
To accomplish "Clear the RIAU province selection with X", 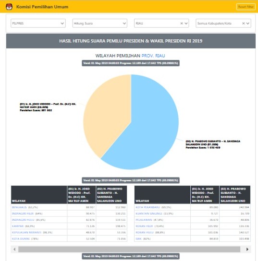I will coord(182,24).
